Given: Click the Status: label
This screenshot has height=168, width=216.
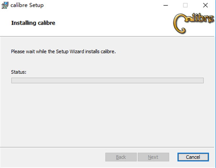Looking at the screenshot, I should tap(19, 72).
